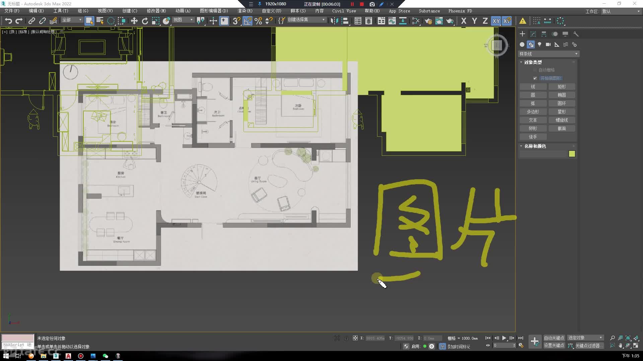Viewport: 643px width, 361px height.
Task: Toggle the Spinner Snap icon
Action: 269,21
